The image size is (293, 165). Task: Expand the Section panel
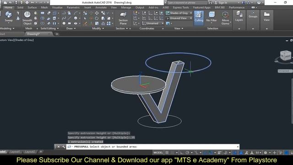tap(122, 28)
